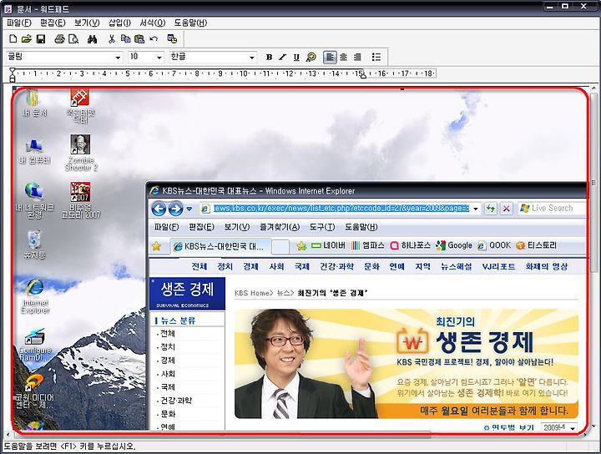Screen dimensions: 601x454
Task: Open the 편집(E) menu in WordPad
Action: point(53,23)
